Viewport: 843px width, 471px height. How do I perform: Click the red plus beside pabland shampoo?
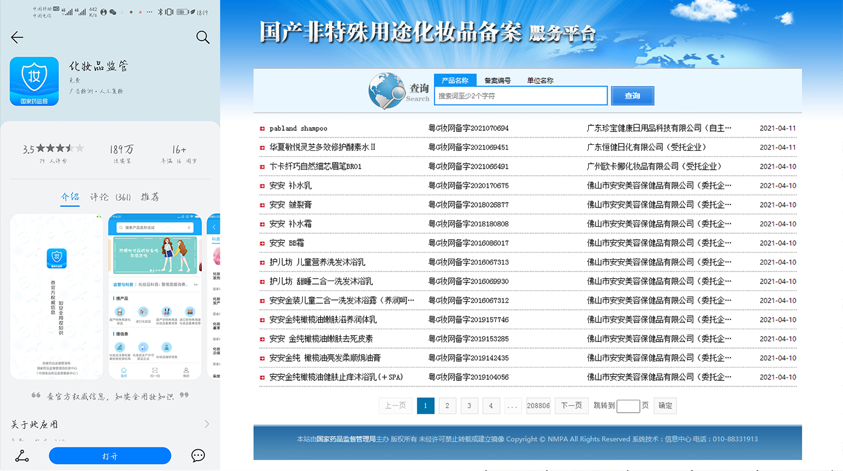pos(263,128)
